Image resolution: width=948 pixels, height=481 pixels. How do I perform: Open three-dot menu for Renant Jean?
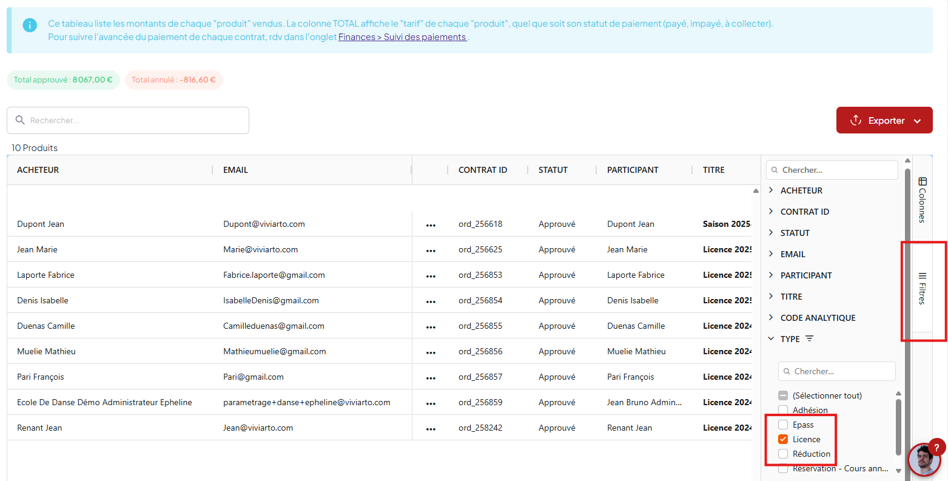[431, 428]
